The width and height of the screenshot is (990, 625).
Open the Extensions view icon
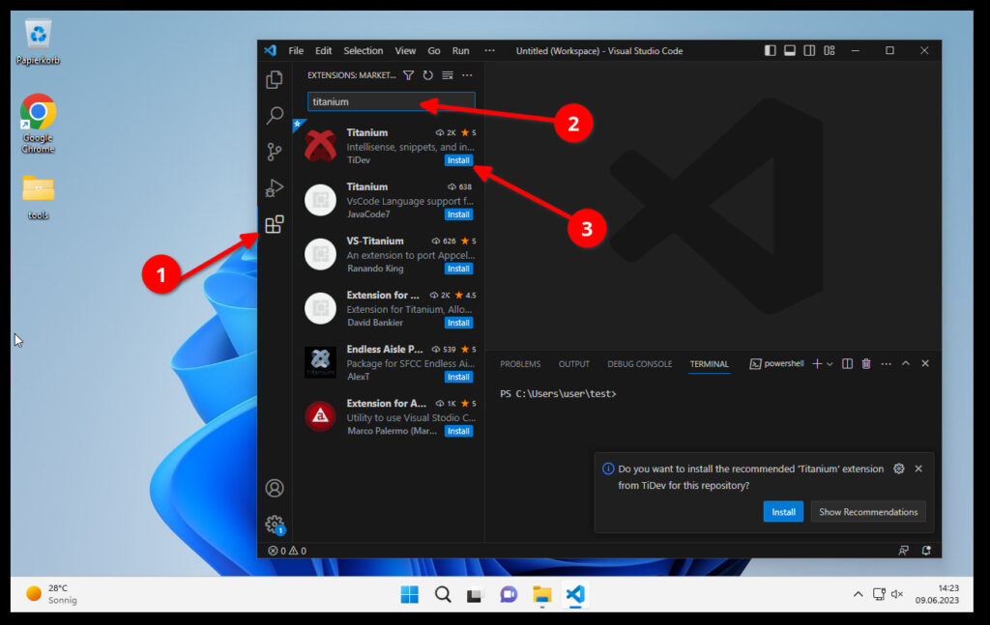click(274, 224)
